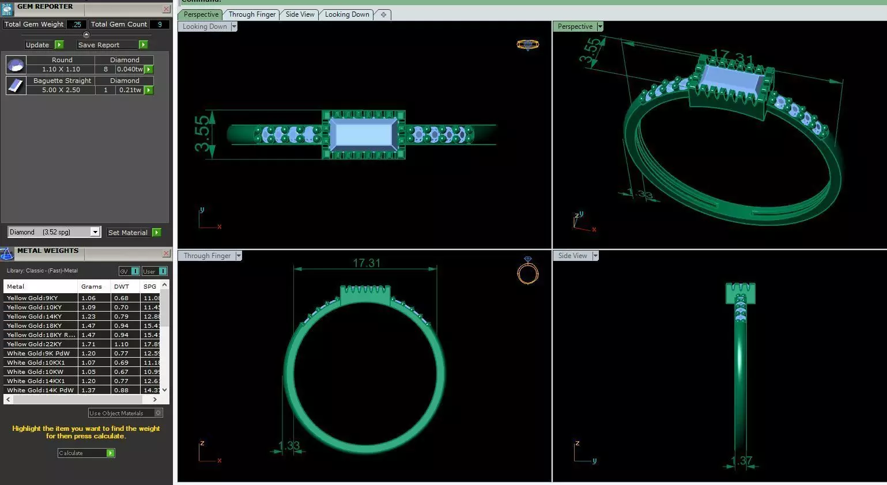This screenshot has height=485, width=887.
Task: Select the Yellow Gold:14KY row
Action: click(82, 316)
